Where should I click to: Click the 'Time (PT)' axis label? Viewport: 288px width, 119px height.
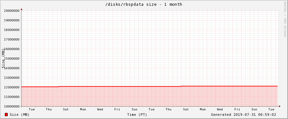tap(137, 115)
